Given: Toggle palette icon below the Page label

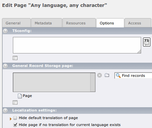Looking at the screenshot, I should point(15,103).
